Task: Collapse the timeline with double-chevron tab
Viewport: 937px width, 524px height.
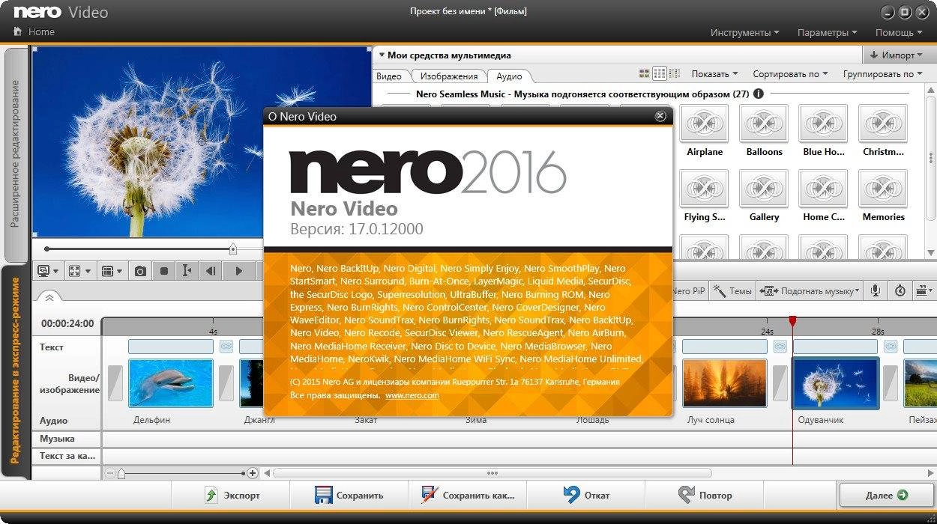Action: [x=49, y=297]
